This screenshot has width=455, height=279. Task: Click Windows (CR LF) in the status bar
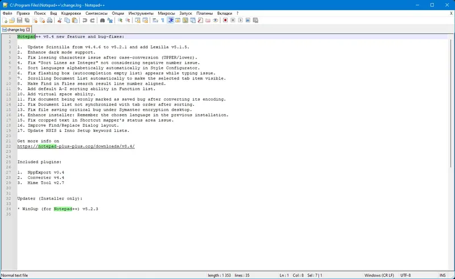coord(379,275)
